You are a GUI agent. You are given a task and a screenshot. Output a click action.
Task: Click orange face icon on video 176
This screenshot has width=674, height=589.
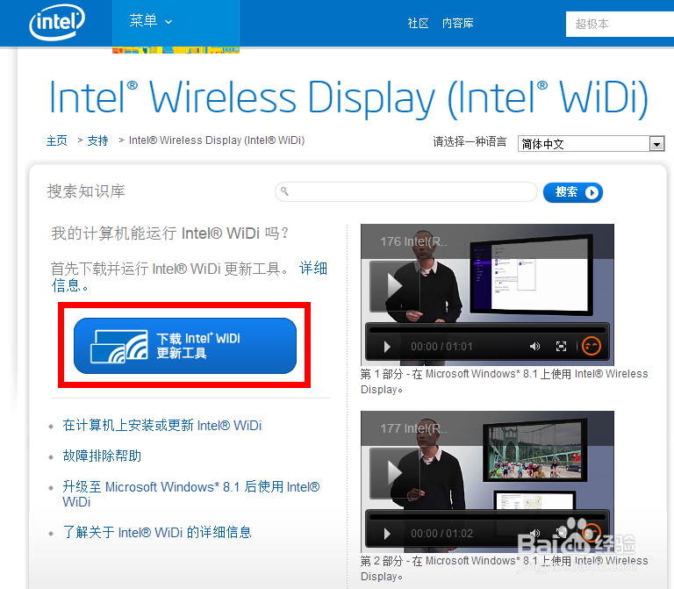point(591,346)
